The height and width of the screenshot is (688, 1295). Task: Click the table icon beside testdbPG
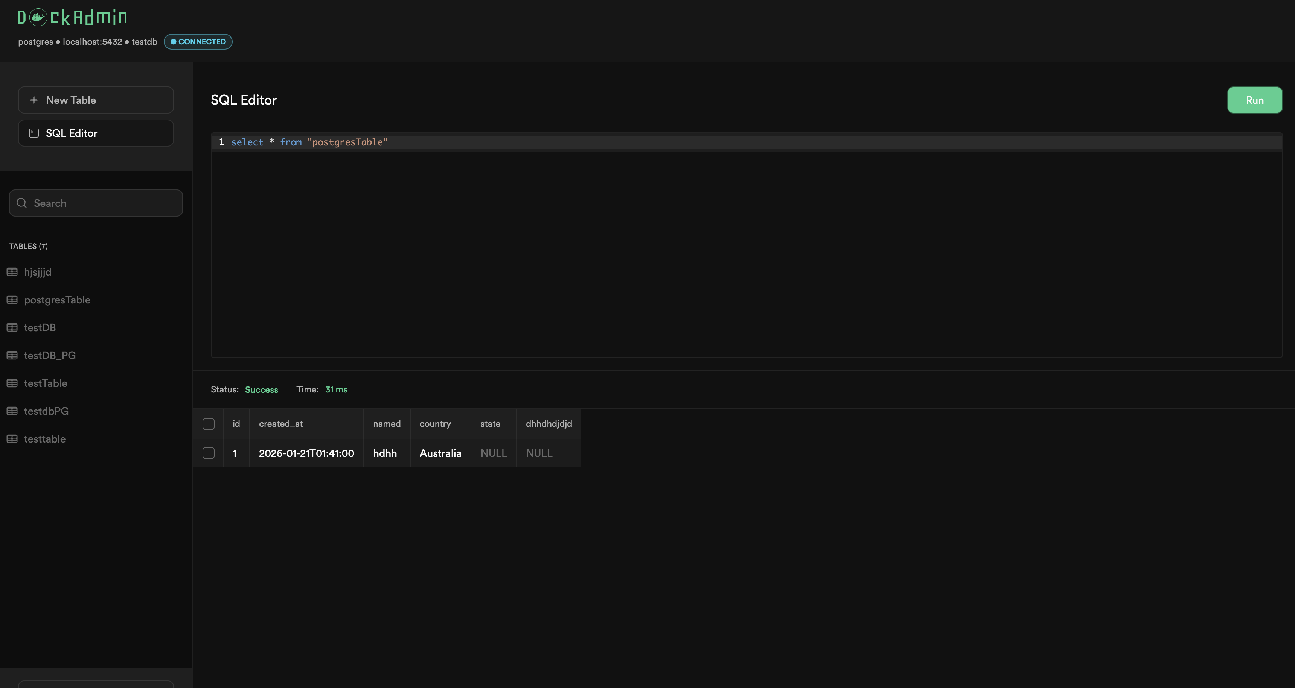(x=12, y=411)
